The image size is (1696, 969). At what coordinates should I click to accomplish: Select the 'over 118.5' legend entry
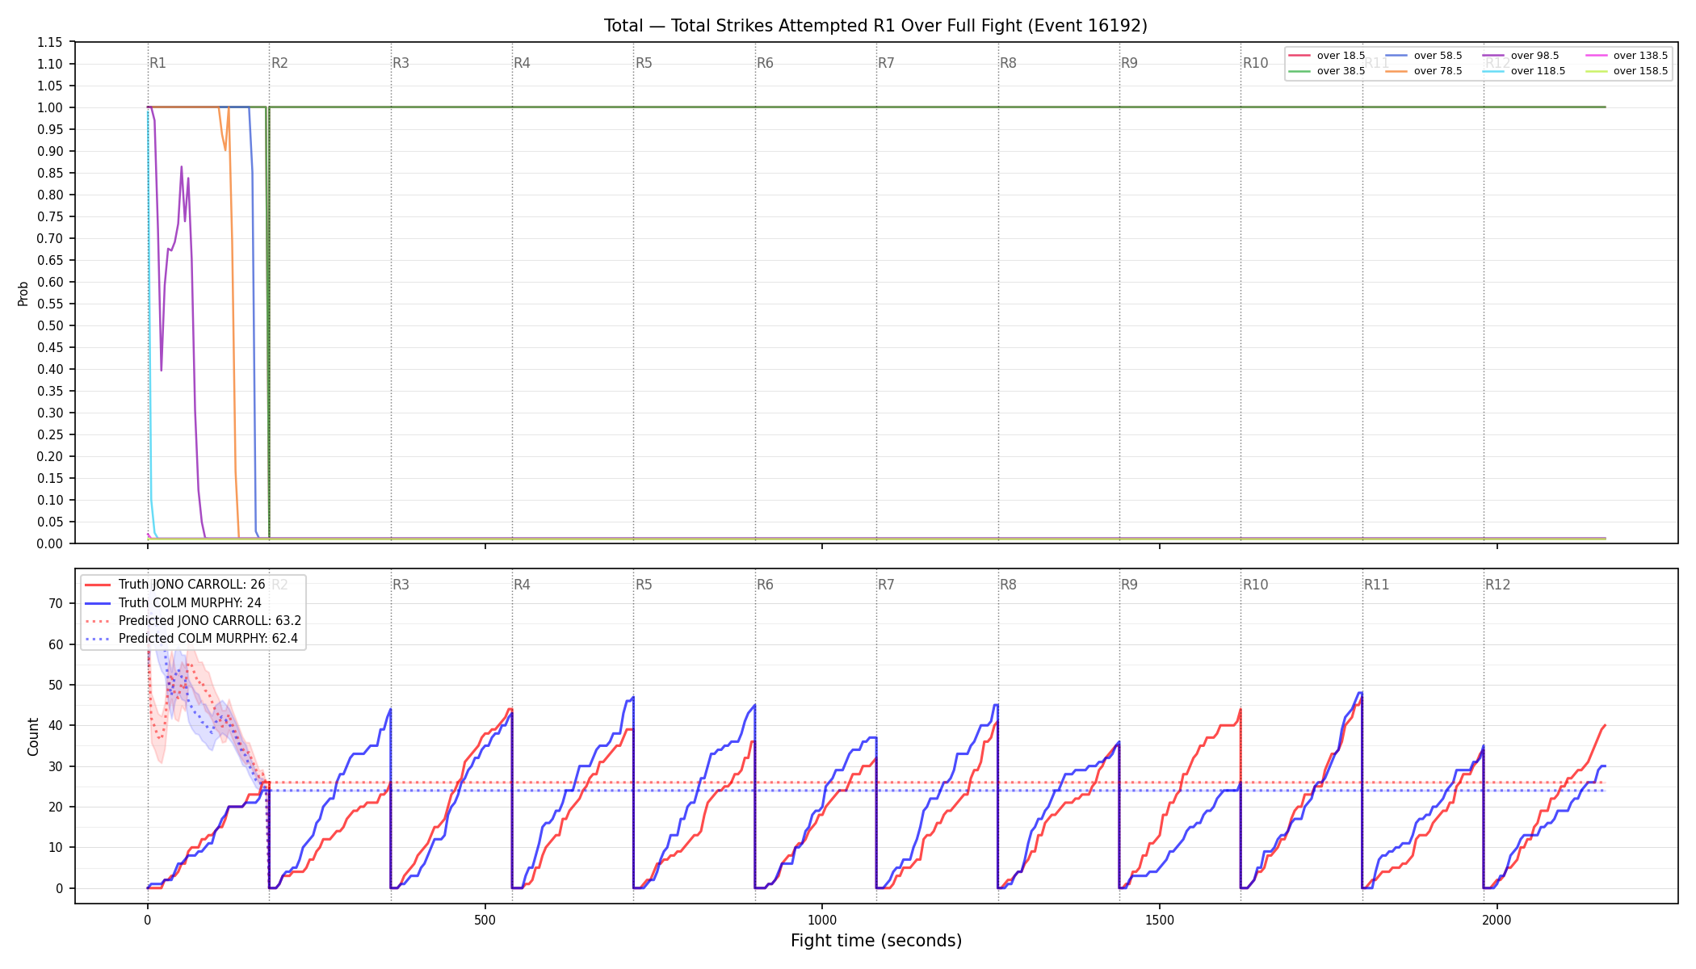[1524, 71]
